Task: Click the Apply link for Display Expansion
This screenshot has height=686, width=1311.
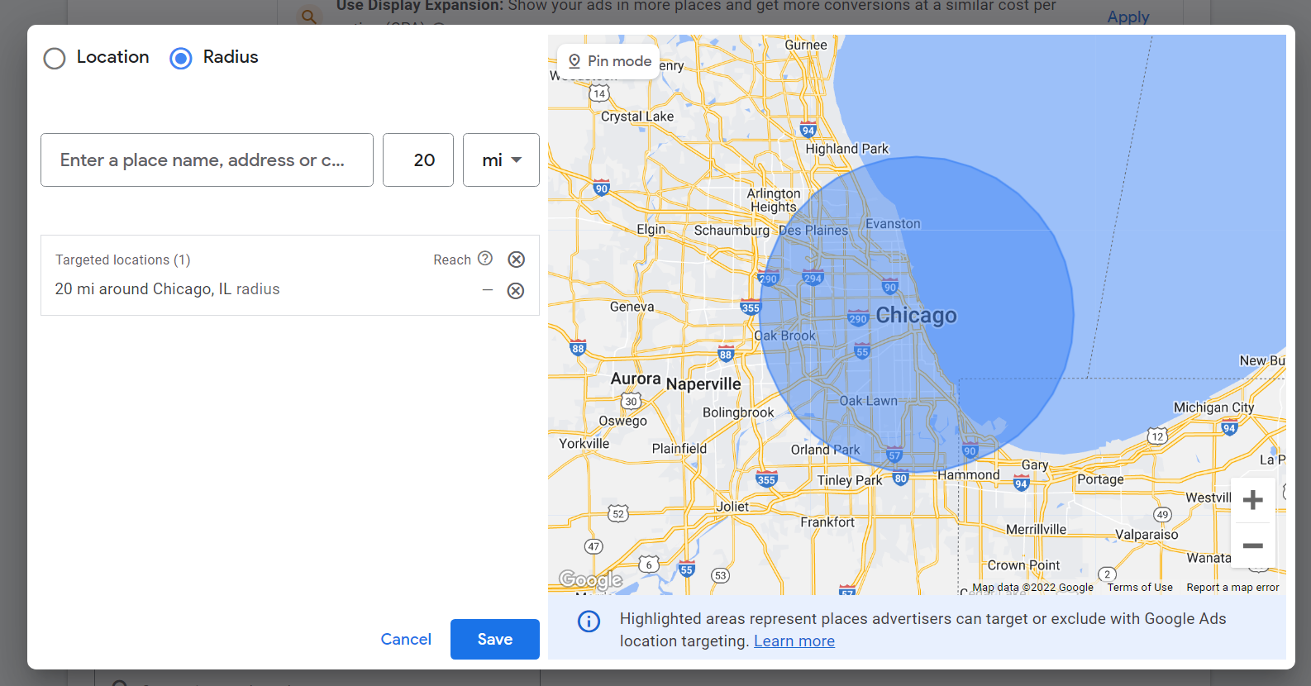Action: [1127, 17]
